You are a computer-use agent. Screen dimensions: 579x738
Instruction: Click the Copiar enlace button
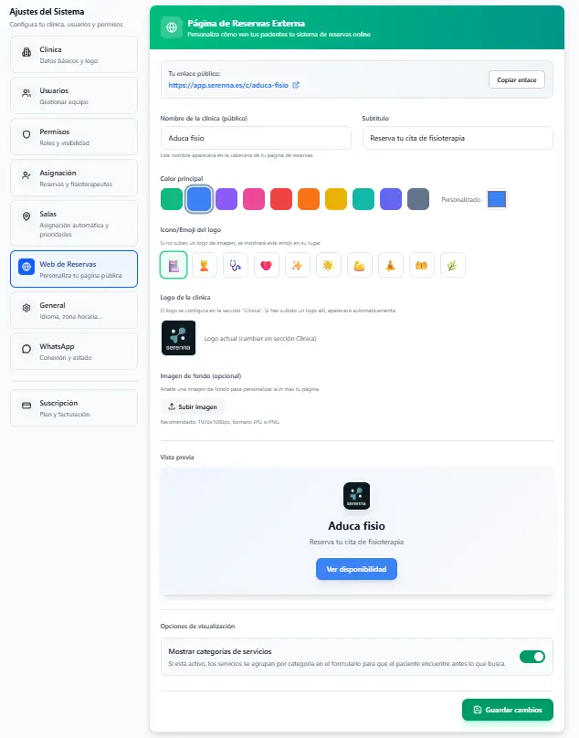(516, 79)
